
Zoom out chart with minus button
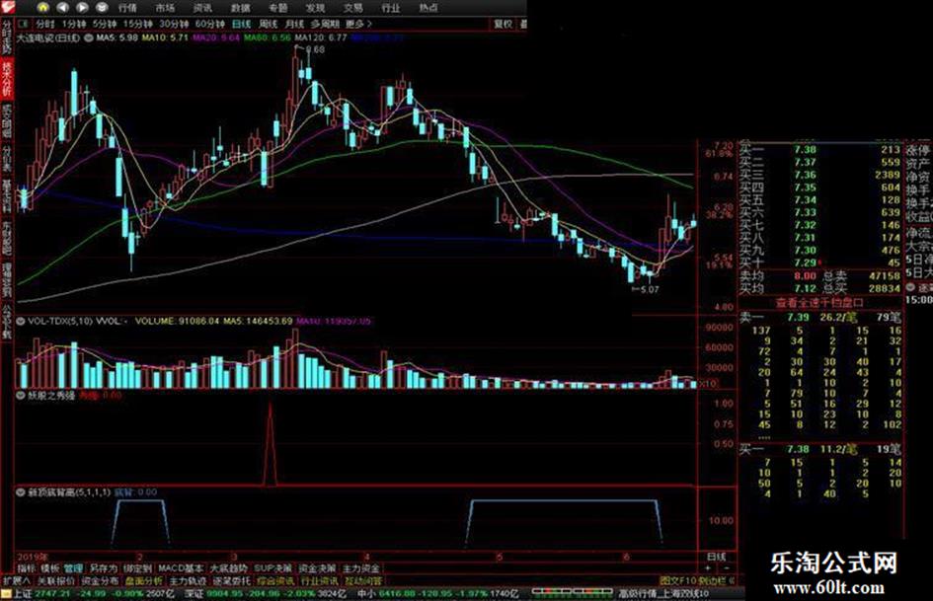726,568
